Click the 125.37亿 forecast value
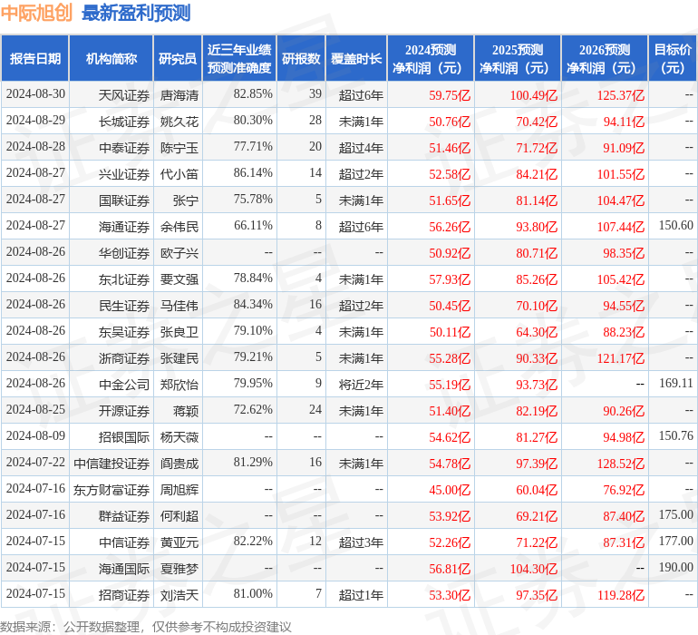 click(x=621, y=95)
